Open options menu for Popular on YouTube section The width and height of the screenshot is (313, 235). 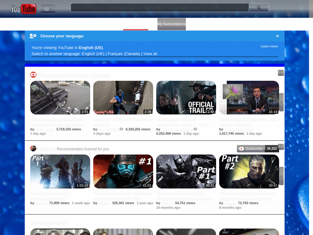281,73
